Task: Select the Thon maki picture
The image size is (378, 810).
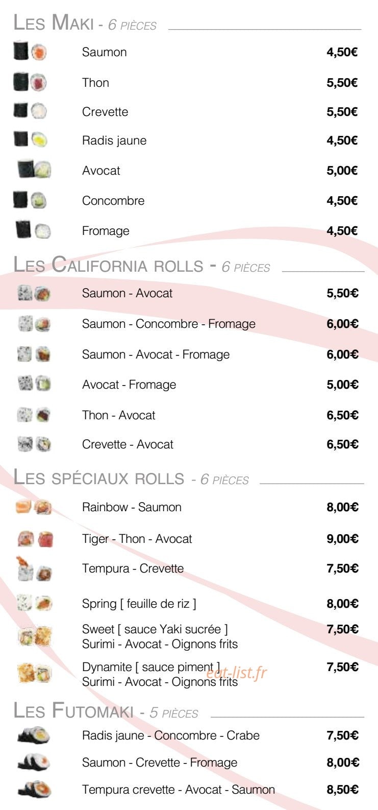Action: click(x=30, y=82)
